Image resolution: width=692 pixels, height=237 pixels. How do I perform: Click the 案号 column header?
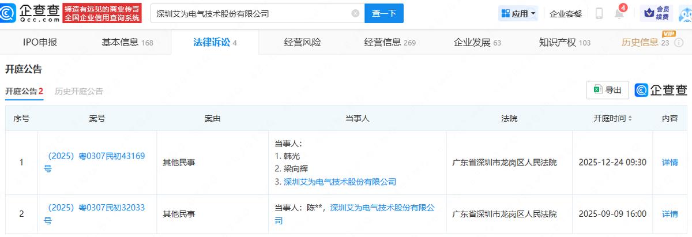[x=97, y=118]
